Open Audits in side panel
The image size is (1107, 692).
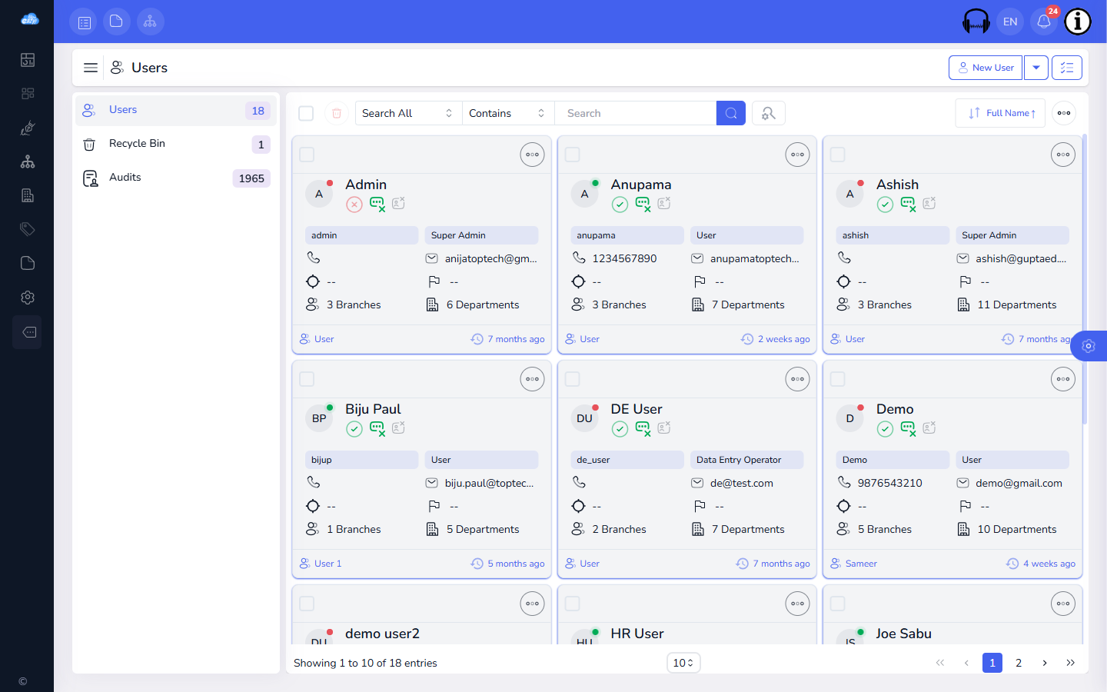pyautogui.click(x=176, y=178)
